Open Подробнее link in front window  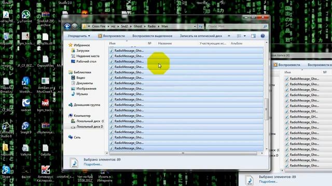point(93,164)
